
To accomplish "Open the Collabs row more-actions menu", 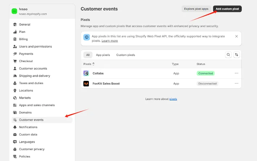I will [236, 73].
